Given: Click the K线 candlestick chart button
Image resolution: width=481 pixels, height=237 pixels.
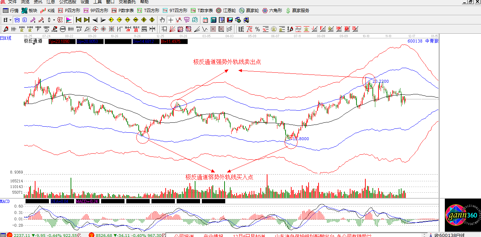Looking at the screenshot, I should 48,11.
